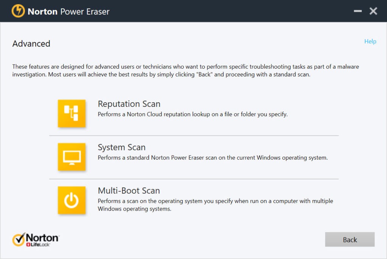387x259 pixels.
Task: Click the Norton wordmark in the bottom logo
Action: [x=42, y=238]
